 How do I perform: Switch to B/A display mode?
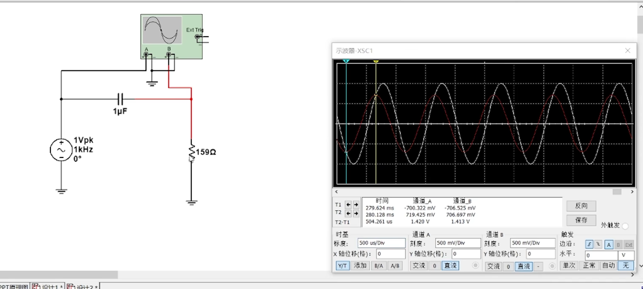379,266
